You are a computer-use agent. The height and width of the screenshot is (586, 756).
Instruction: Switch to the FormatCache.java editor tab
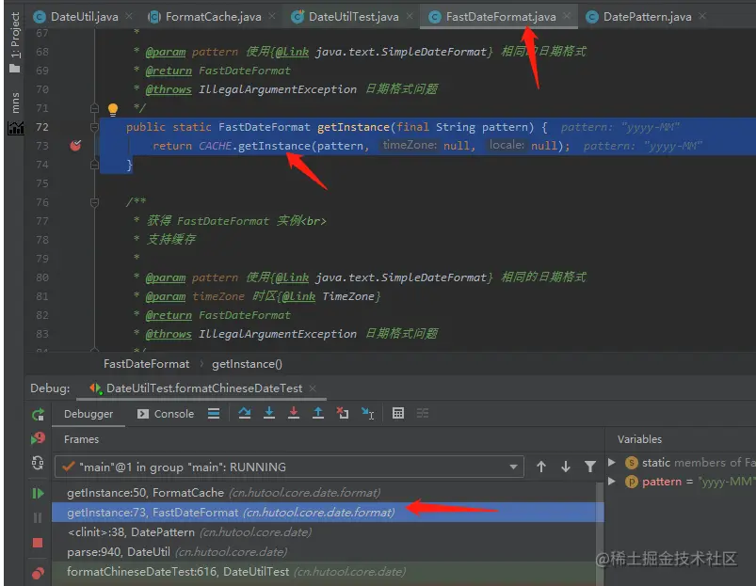[205, 17]
